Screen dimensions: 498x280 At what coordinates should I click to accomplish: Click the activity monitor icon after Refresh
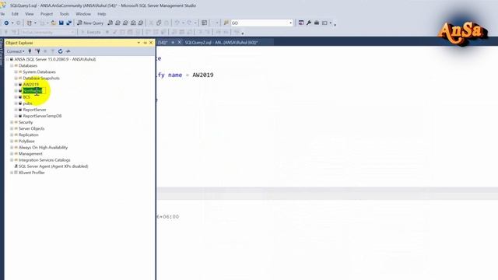68,51
